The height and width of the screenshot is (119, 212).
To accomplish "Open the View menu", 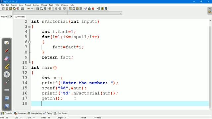I will click(x=21, y=5).
